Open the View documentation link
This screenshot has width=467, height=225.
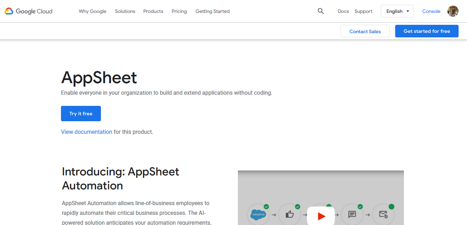[87, 132]
